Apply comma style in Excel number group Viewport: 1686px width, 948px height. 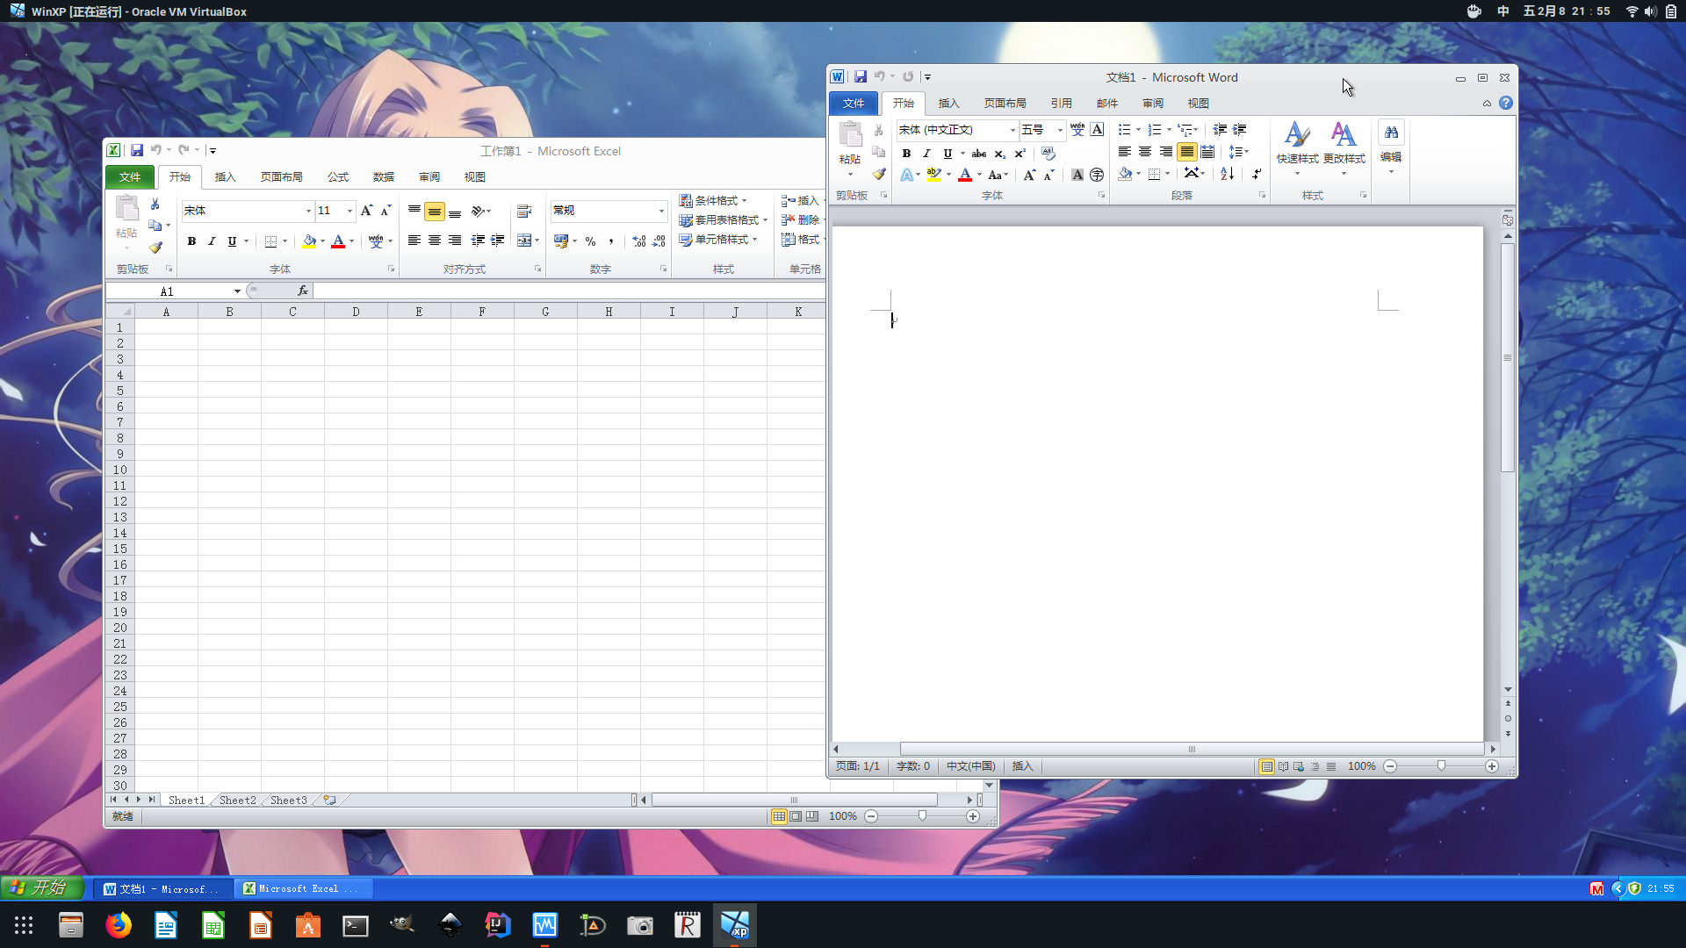(611, 241)
